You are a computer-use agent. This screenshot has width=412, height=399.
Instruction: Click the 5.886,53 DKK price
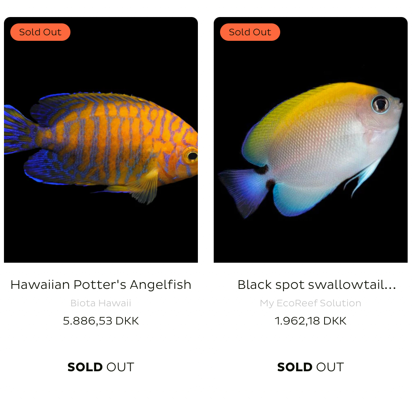pyautogui.click(x=101, y=321)
